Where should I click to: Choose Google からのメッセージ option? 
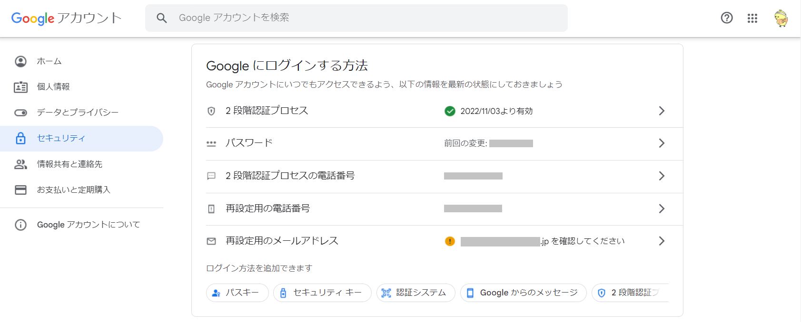tap(523, 293)
